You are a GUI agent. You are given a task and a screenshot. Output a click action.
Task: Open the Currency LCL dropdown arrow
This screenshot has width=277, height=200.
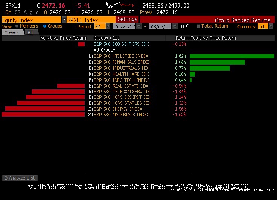pos(271,26)
